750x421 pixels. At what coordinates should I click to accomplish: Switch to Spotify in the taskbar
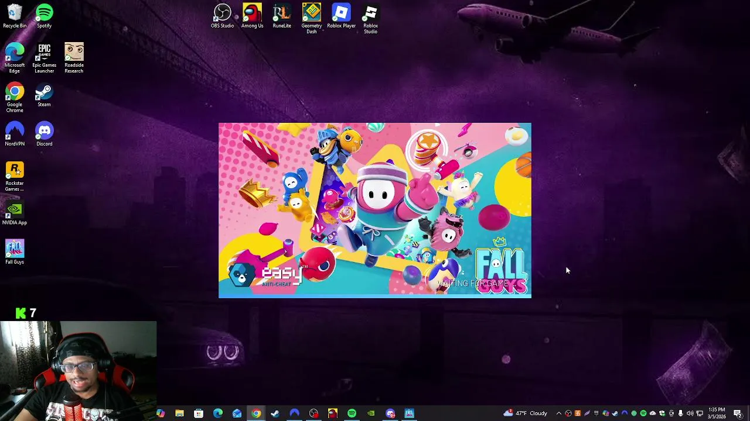[x=352, y=413]
